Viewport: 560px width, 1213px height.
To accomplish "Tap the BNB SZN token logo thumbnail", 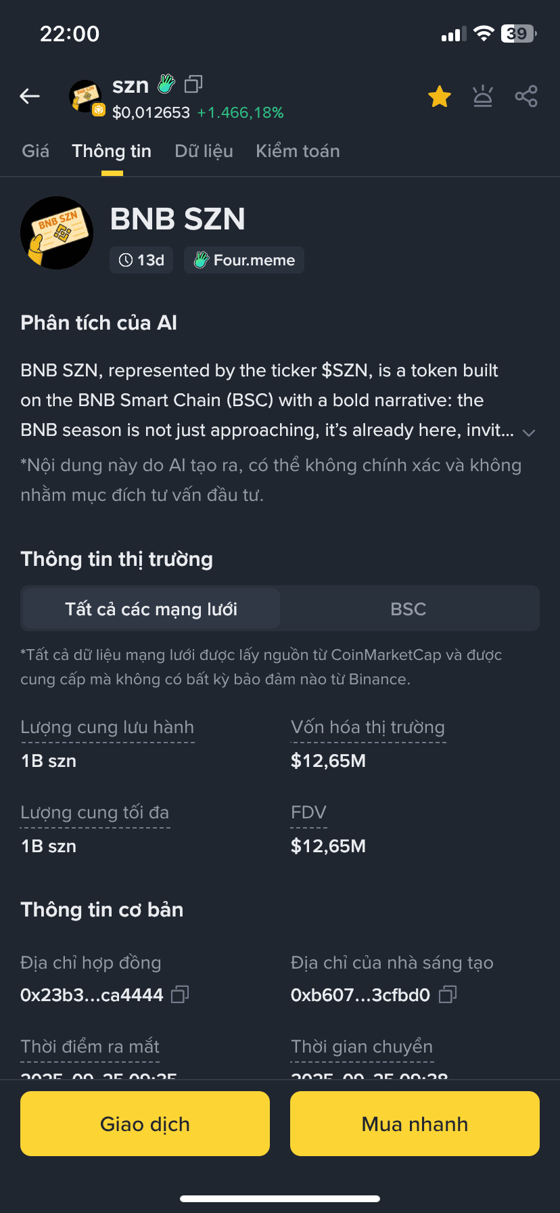I will click(x=57, y=233).
